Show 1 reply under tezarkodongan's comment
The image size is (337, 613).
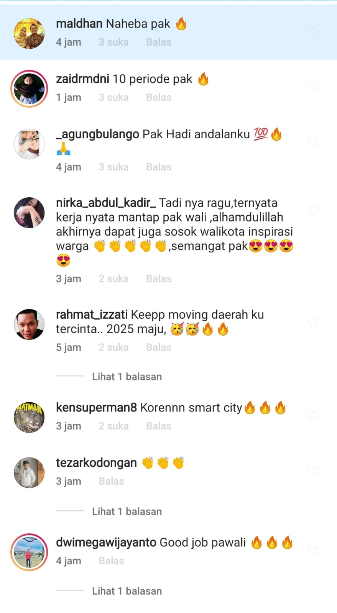click(127, 511)
